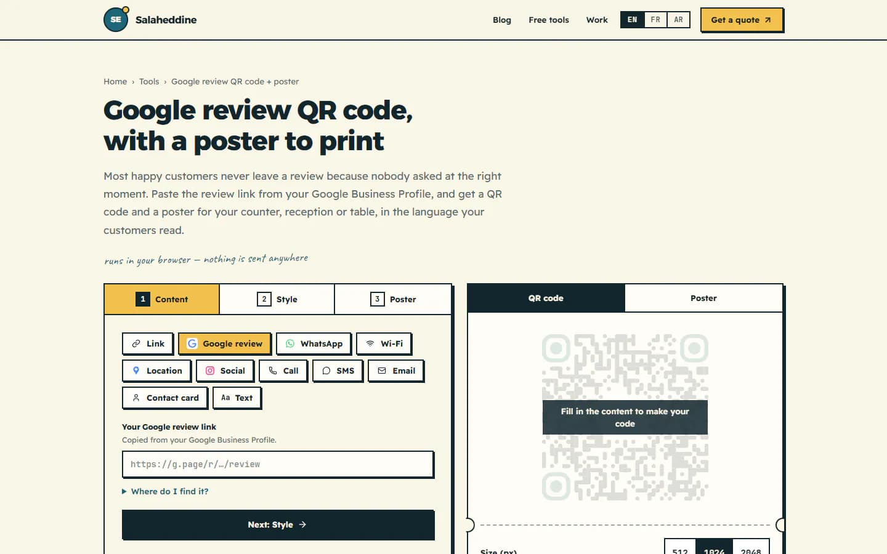Select the Google review content type
This screenshot has height=554, width=887.
coord(225,343)
